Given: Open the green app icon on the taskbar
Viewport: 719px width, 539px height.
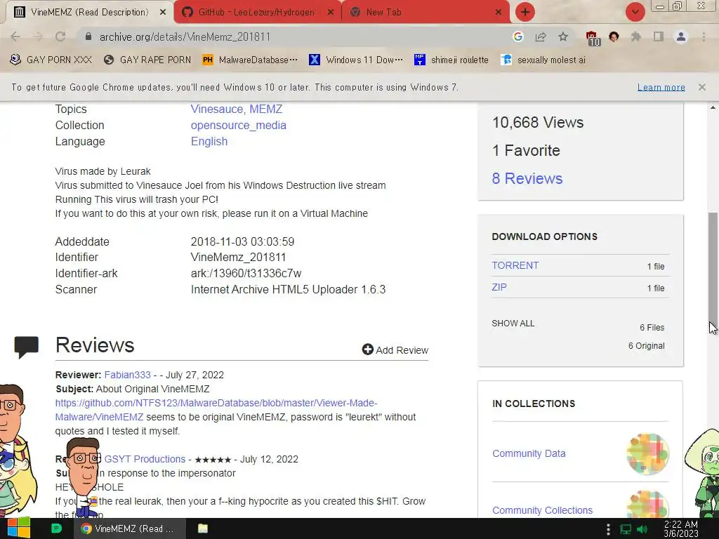Looking at the screenshot, I should [x=56, y=528].
